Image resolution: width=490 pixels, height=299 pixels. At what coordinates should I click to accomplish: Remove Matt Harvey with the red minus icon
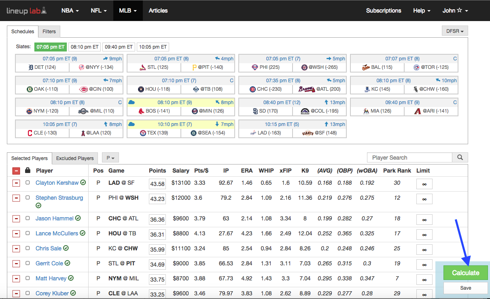(x=16, y=279)
